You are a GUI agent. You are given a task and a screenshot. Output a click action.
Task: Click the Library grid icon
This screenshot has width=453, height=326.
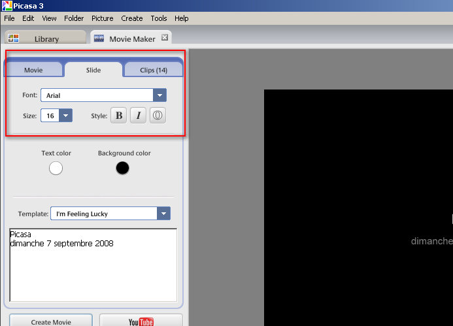point(13,39)
